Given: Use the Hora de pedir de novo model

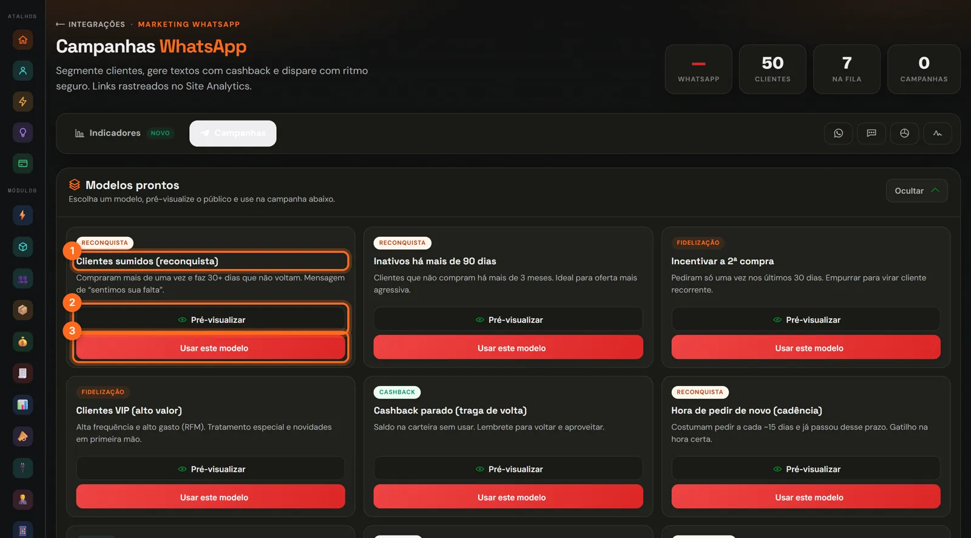Looking at the screenshot, I should click(x=806, y=497).
